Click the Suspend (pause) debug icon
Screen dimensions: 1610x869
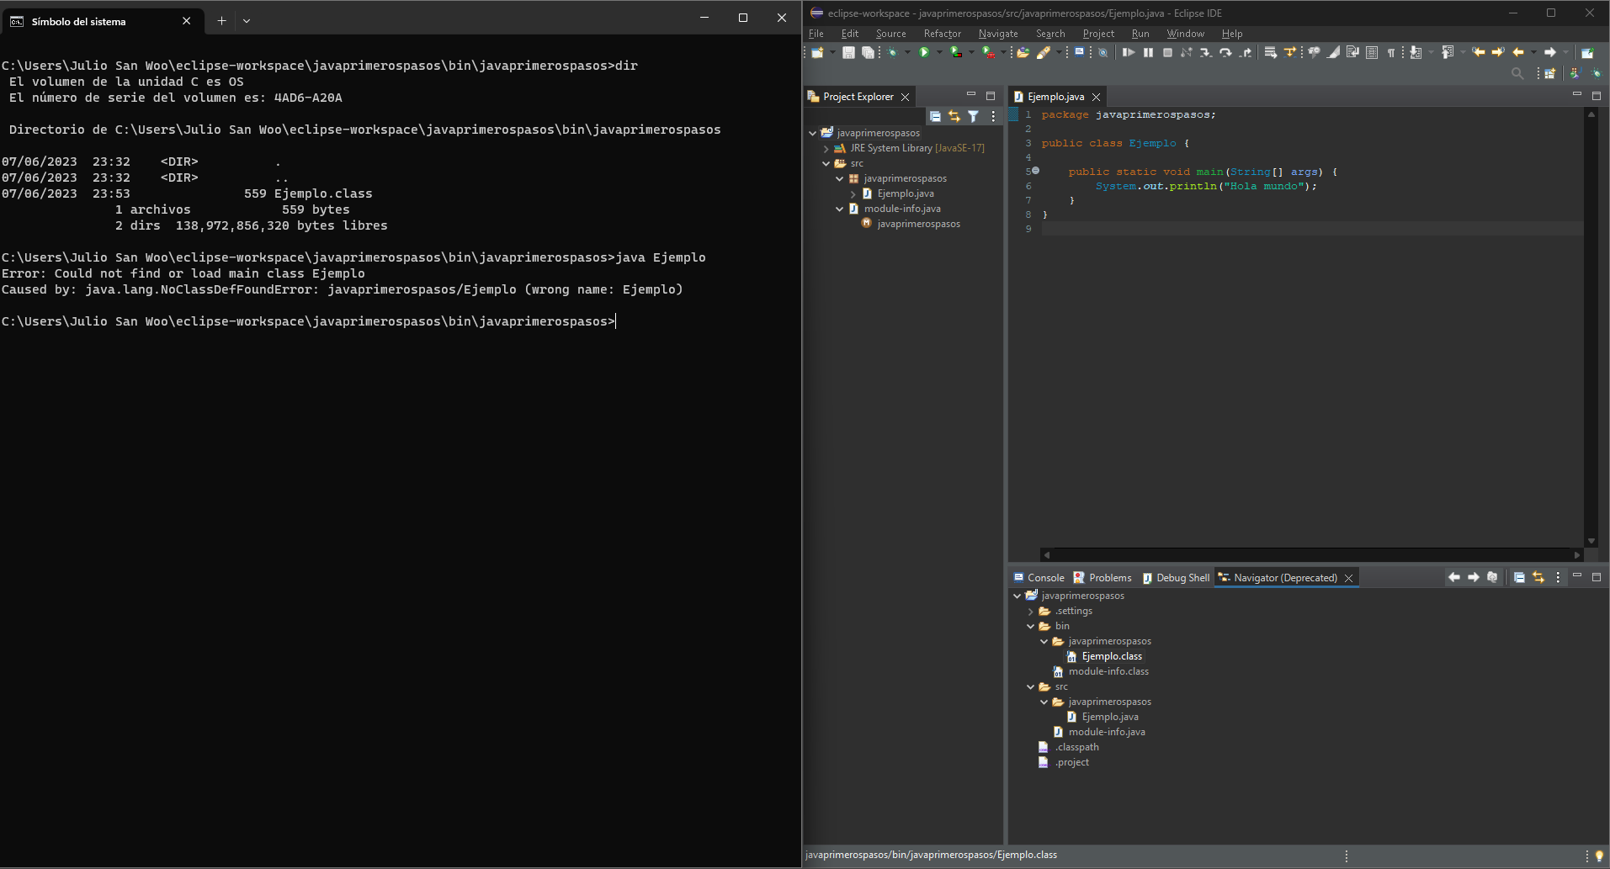[1148, 52]
